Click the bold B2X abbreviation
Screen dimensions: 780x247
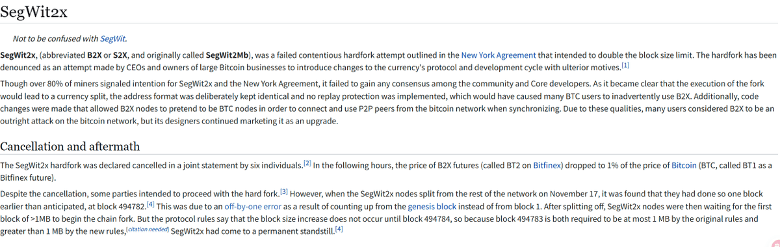94,56
